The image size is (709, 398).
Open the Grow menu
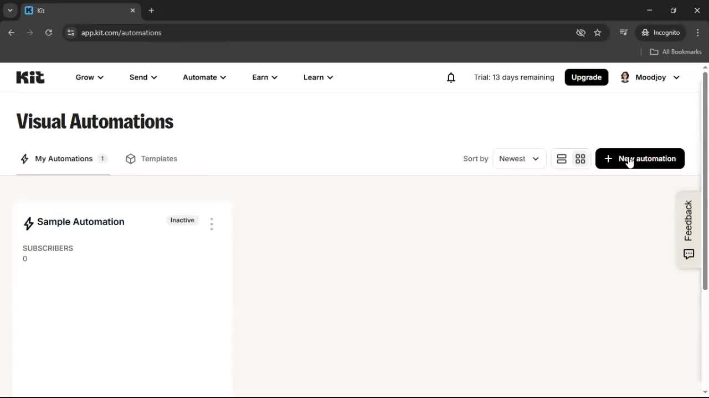tap(89, 77)
